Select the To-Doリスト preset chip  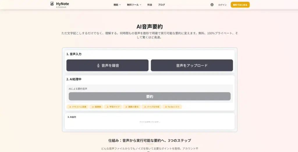tap(172, 107)
